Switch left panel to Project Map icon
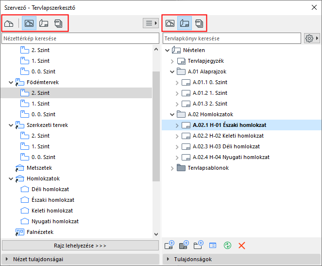Image resolution: width=322 pixels, height=266 pixels. [x=9, y=23]
